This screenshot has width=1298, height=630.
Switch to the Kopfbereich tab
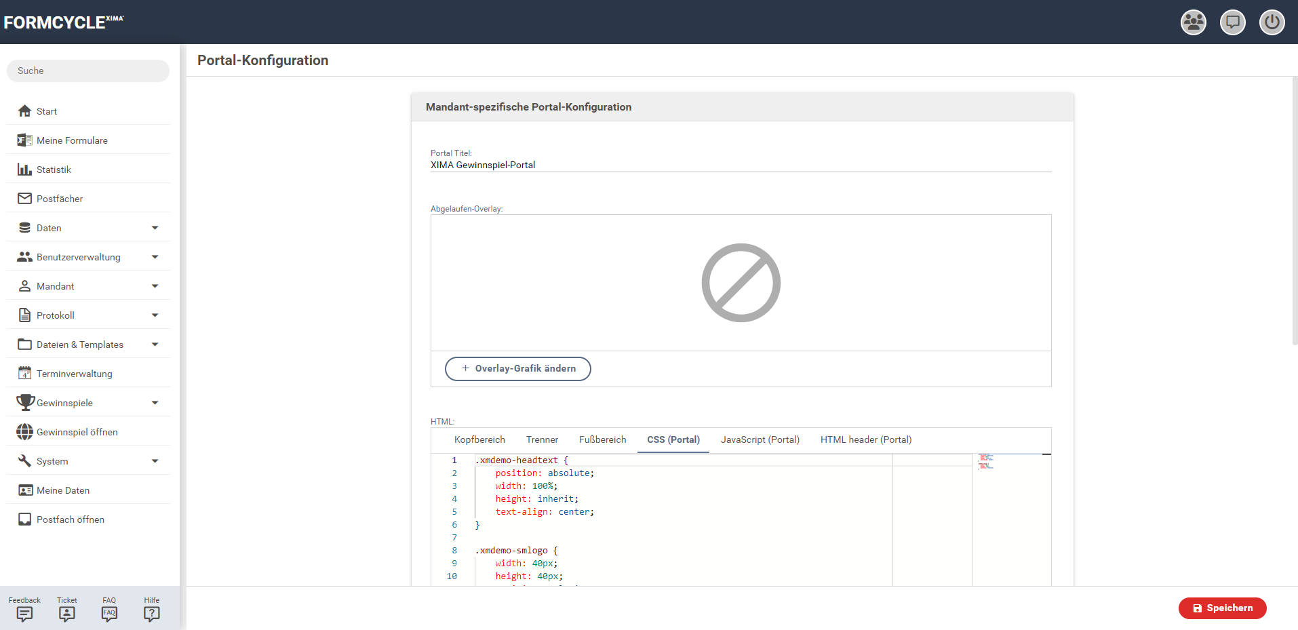tap(479, 440)
